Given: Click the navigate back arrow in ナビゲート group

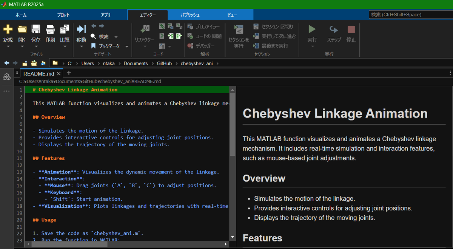Looking at the screenshot, I should pos(94,26).
